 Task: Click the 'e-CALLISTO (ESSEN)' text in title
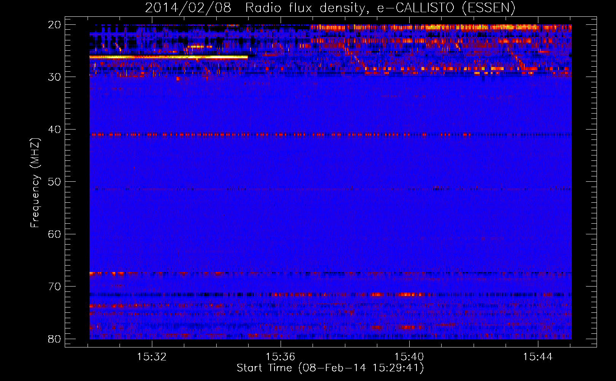click(446, 8)
